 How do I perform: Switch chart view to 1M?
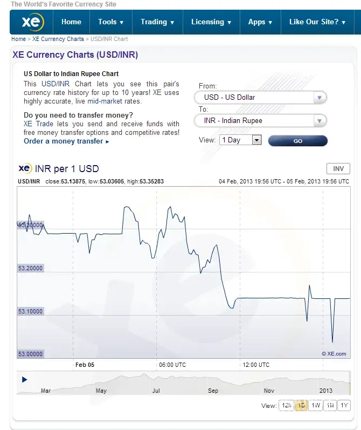click(x=330, y=406)
